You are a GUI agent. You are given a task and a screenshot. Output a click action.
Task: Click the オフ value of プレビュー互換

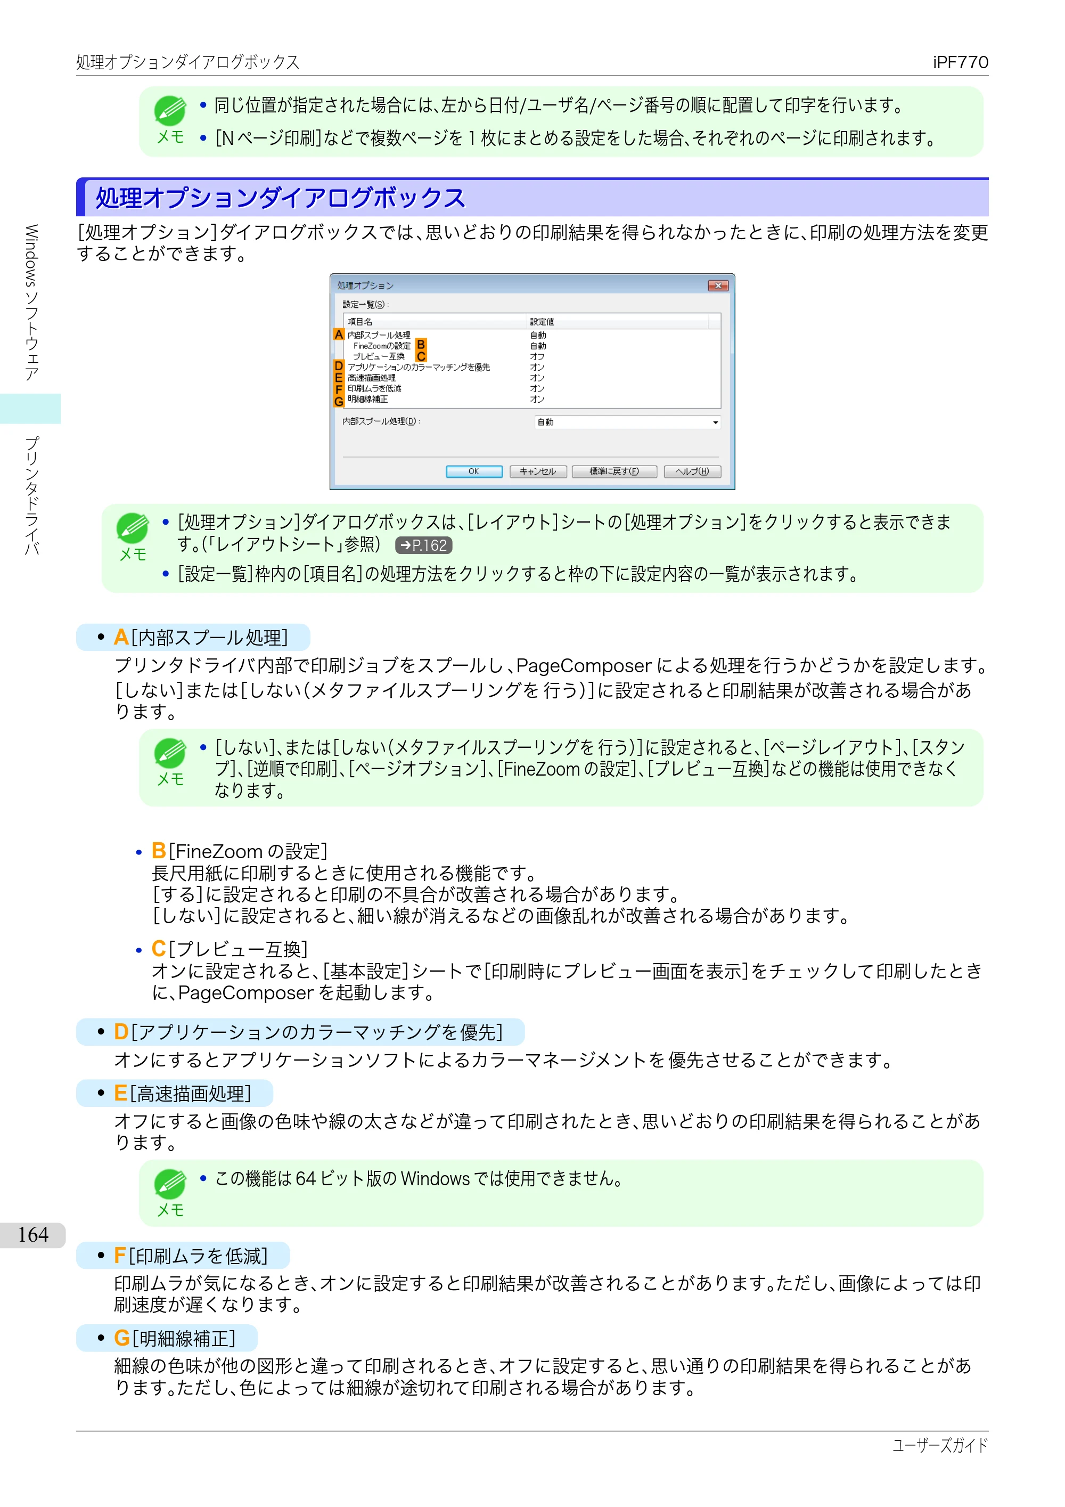tap(537, 356)
